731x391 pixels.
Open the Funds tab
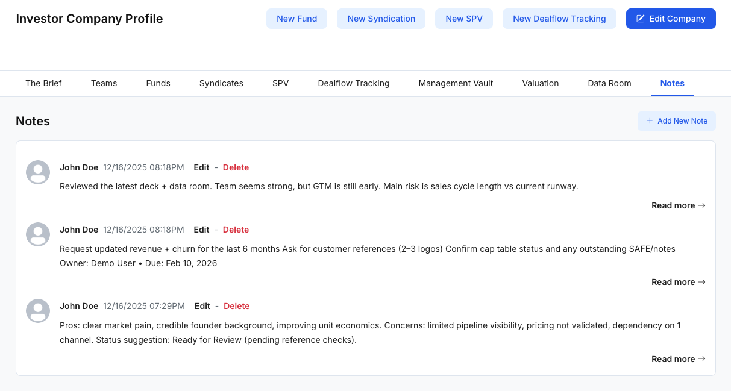[158, 83]
